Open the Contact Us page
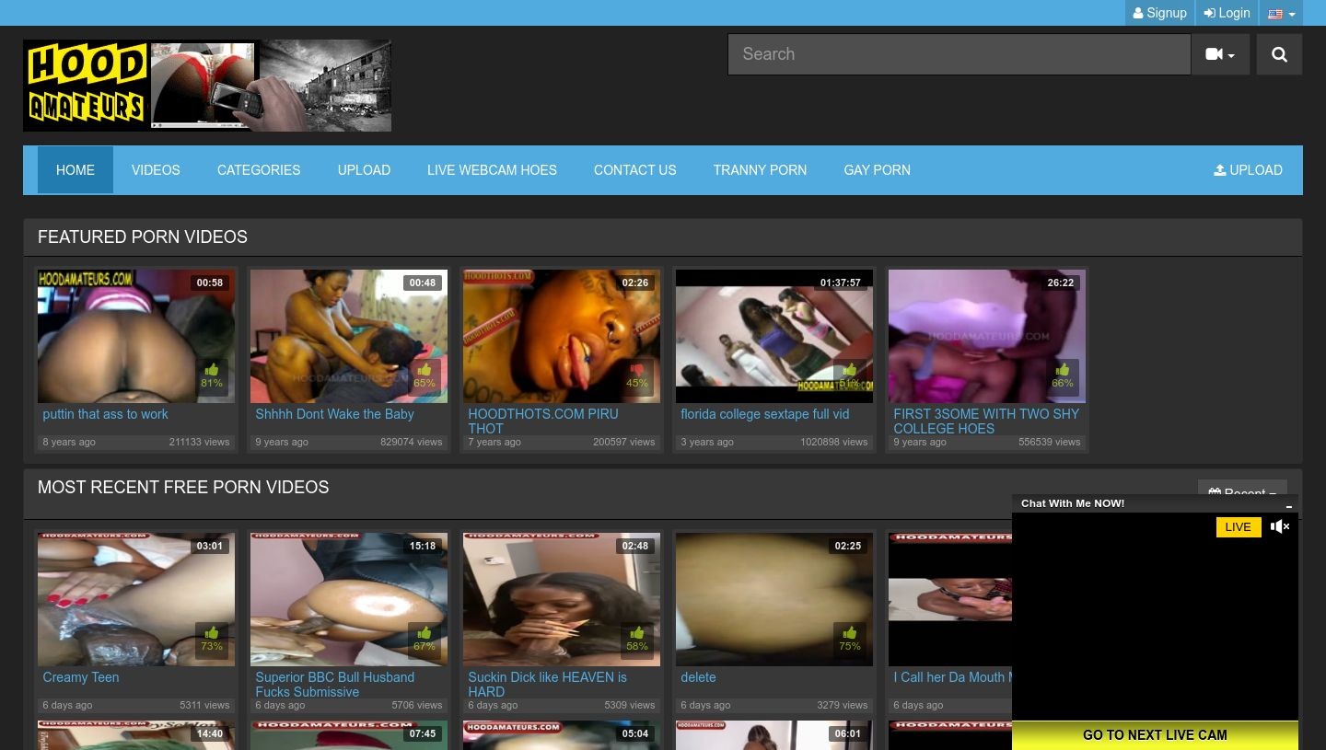1326x750 pixels. 634,170
